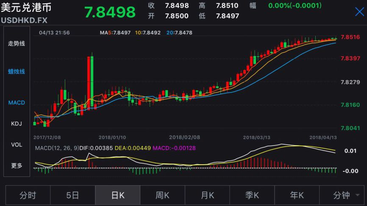Click the tall green spike candlestick
367x206 pixels.
(x=92, y=81)
